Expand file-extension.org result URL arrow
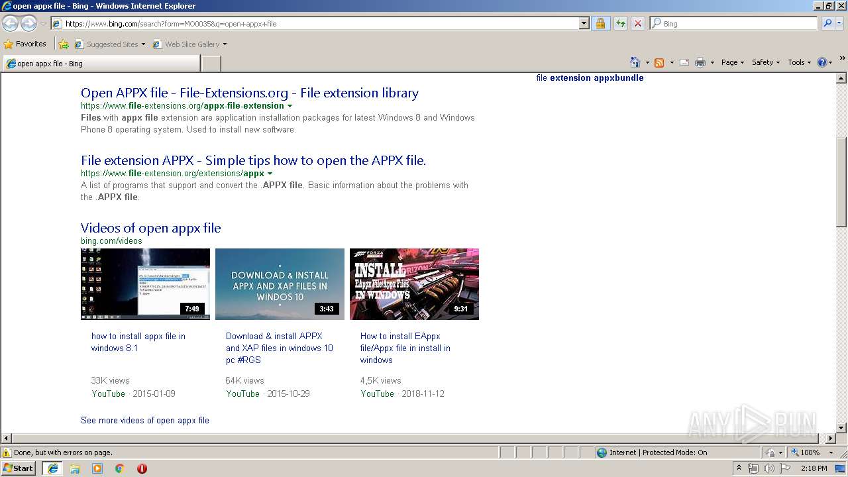Viewport: 848px width, 477px height. click(270, 174)
